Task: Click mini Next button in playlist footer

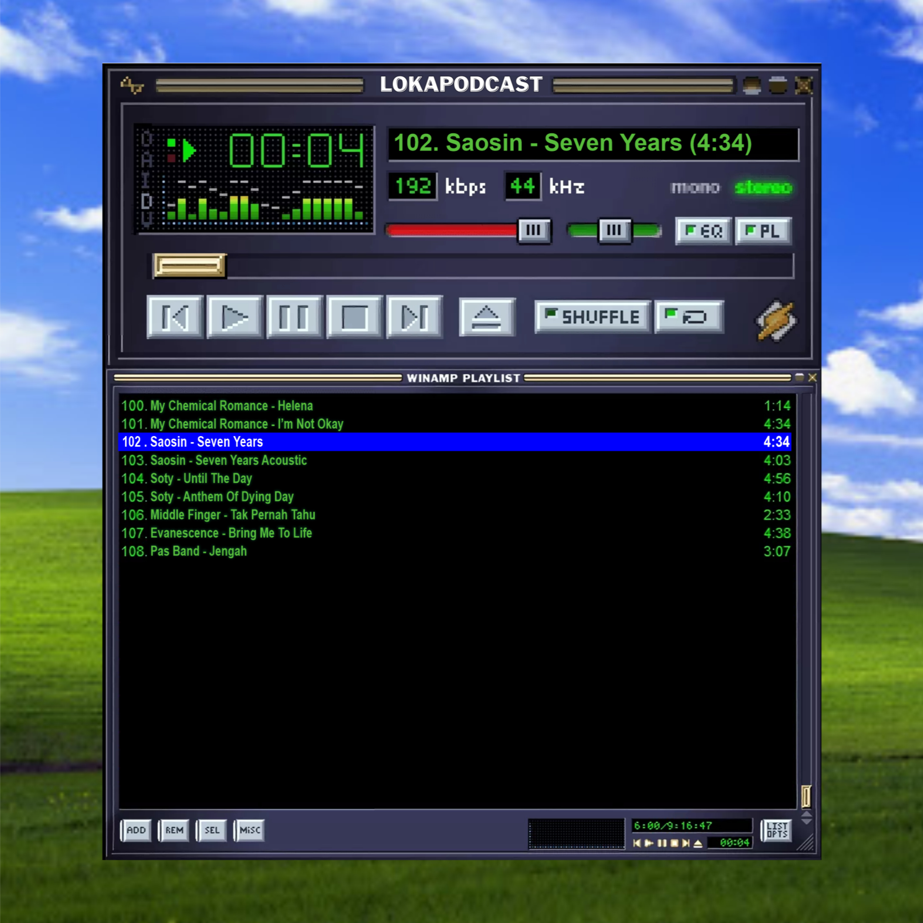Action: pos(686,843)
